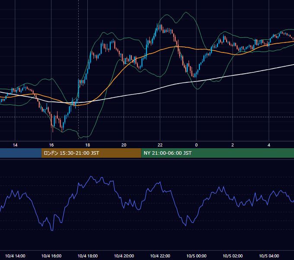Click the 22 hour label on chart axis
The height and width of the screenshot is (260, 294).
(160, 145)
